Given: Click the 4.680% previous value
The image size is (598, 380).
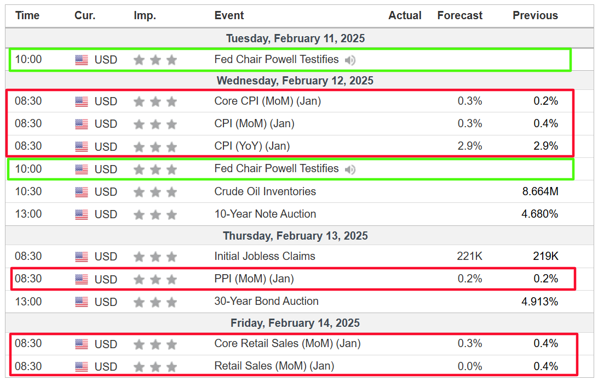Looking at the screenshot, I should point(540,214).
